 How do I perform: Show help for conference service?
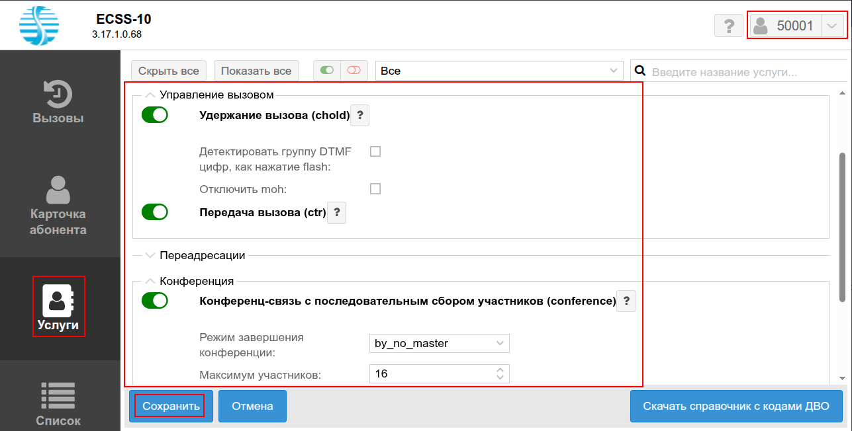pyautogui.click(x=626, y=301)
